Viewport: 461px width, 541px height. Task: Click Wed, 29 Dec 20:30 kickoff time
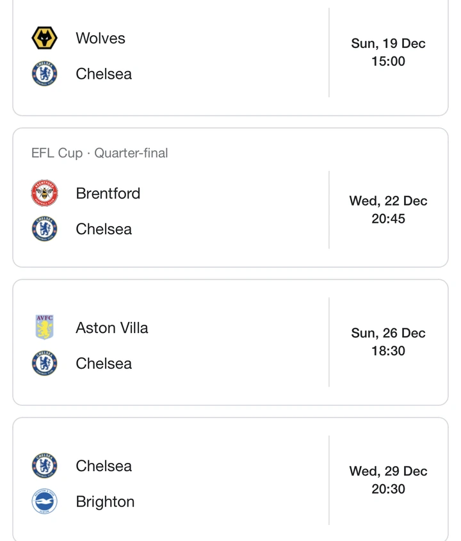[x=388, y=480]
